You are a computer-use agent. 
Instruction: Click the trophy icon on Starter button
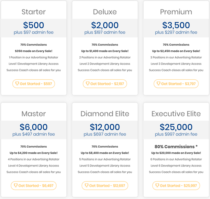17,83
